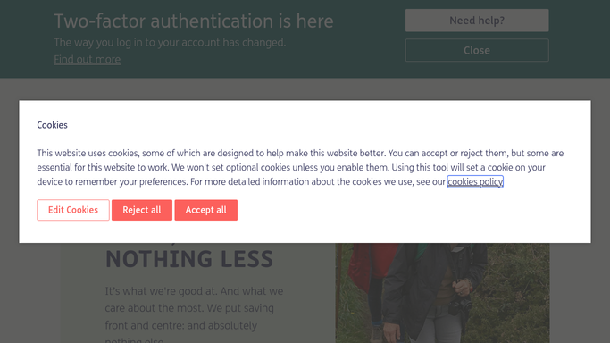This screenshot has height=343, width=610.
Task: Click the Cookies dialog heading
Action: 52,125
